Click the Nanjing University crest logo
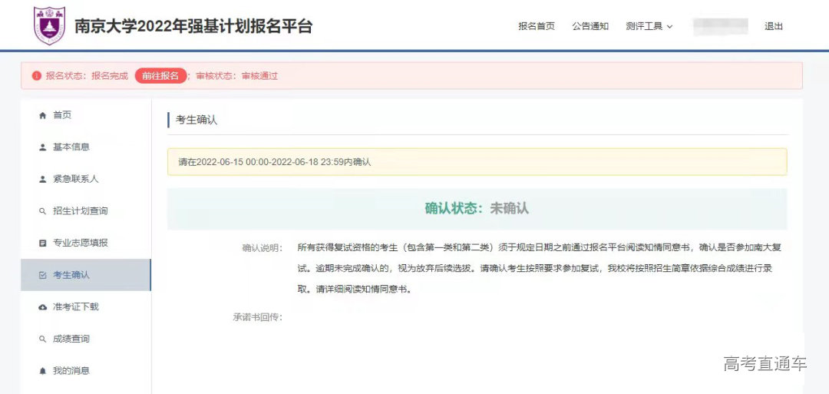 (49, 25)
